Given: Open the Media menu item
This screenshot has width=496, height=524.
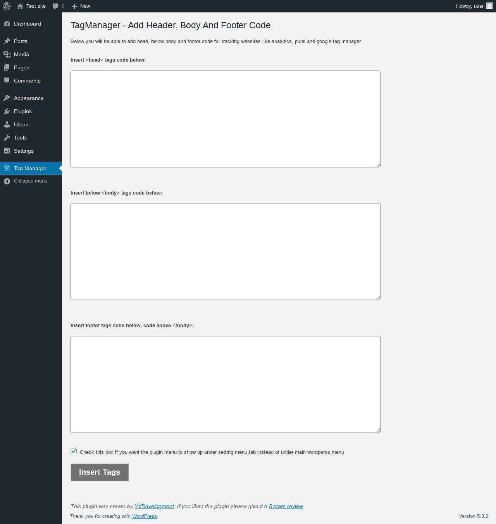Looking at the screenshot, I should tap(31, 54).
